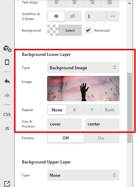Click the center position field
The height and width of the screenshot is (187, 136).
pyautogui.click(x=102, y=124)
